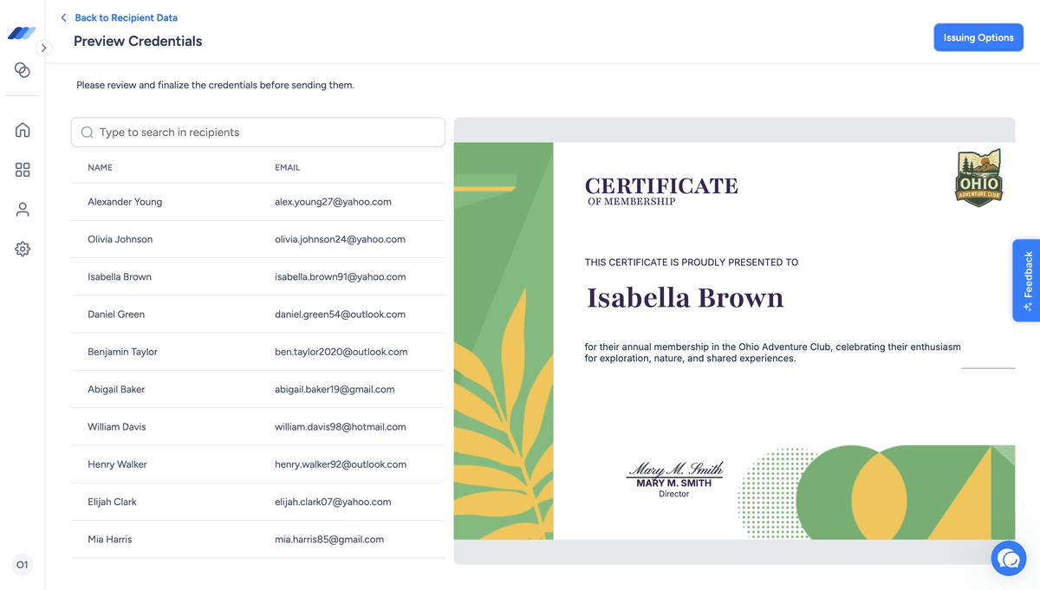Open the chat support bubble icon

1008,558
